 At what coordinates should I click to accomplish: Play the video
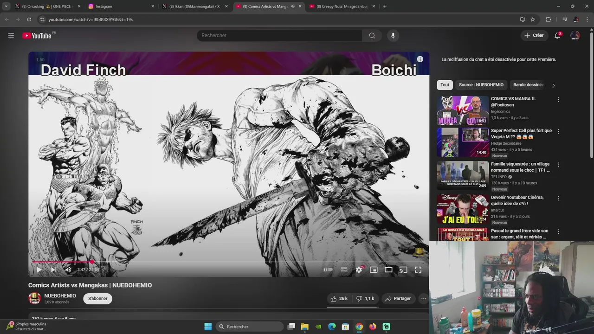point(39,270)
